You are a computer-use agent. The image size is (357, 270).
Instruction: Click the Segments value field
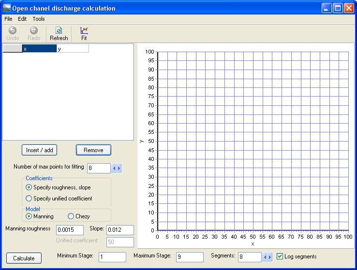point(250,257)
